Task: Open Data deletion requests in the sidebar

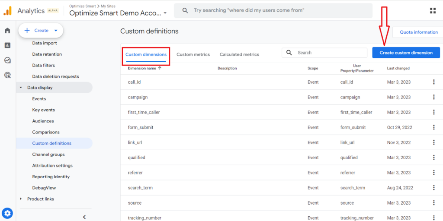Action: pos(56,76)
